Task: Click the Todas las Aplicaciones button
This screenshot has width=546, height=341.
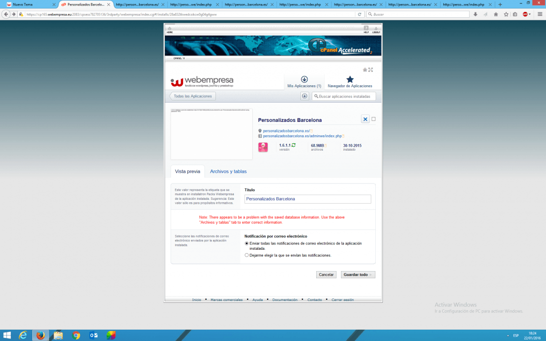Action: 193,96
